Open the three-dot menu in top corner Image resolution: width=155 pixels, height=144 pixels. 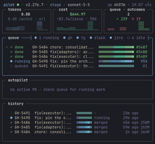click(x=148, y=2)
